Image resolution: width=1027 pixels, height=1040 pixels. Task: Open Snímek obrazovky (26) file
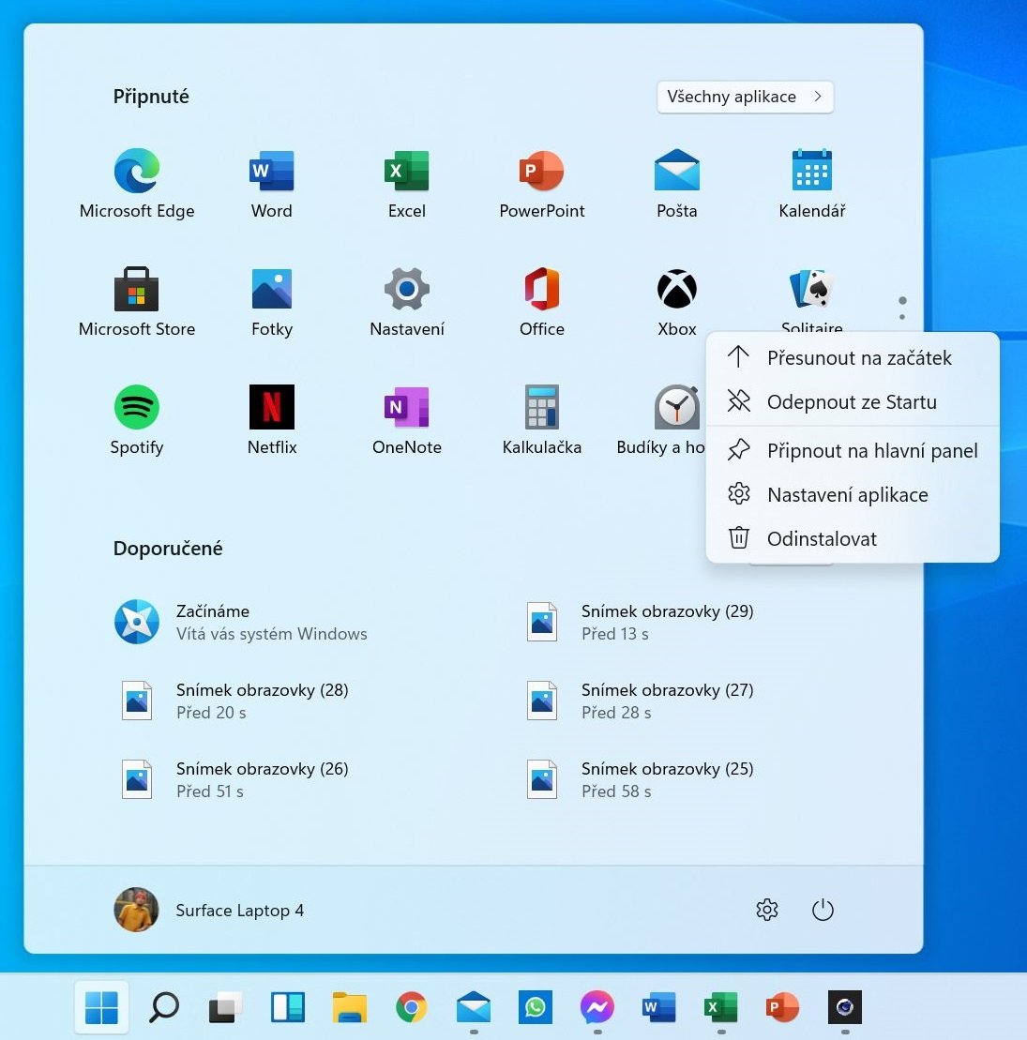click(x=235, y=780)
